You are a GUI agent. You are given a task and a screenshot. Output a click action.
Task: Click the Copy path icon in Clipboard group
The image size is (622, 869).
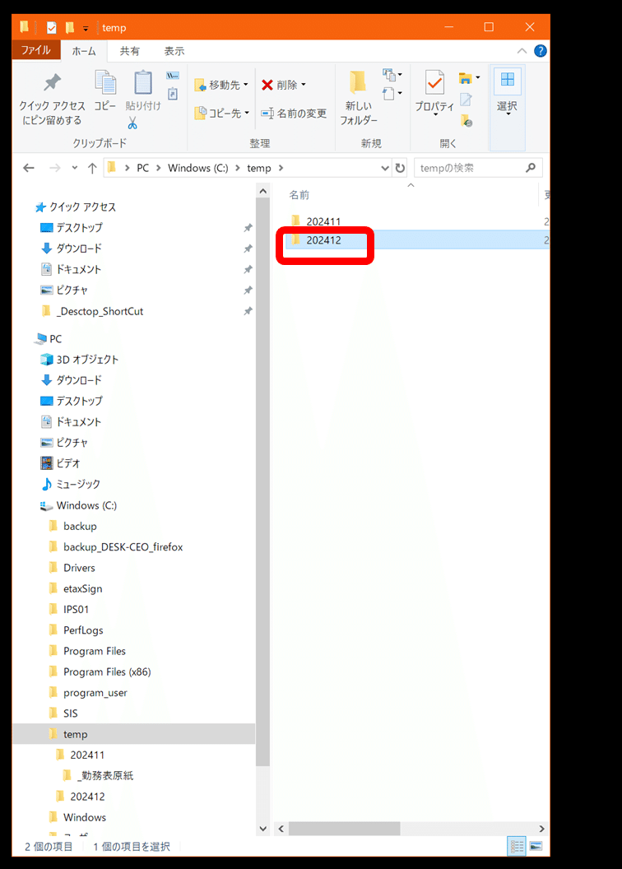click(173, 76)
